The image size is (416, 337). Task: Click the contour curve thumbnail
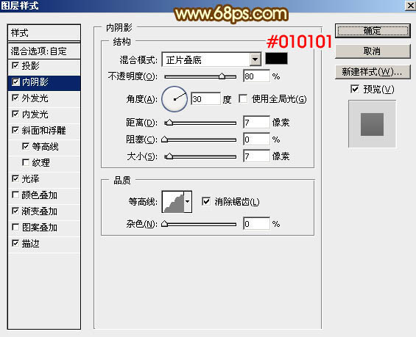point(173,202)
